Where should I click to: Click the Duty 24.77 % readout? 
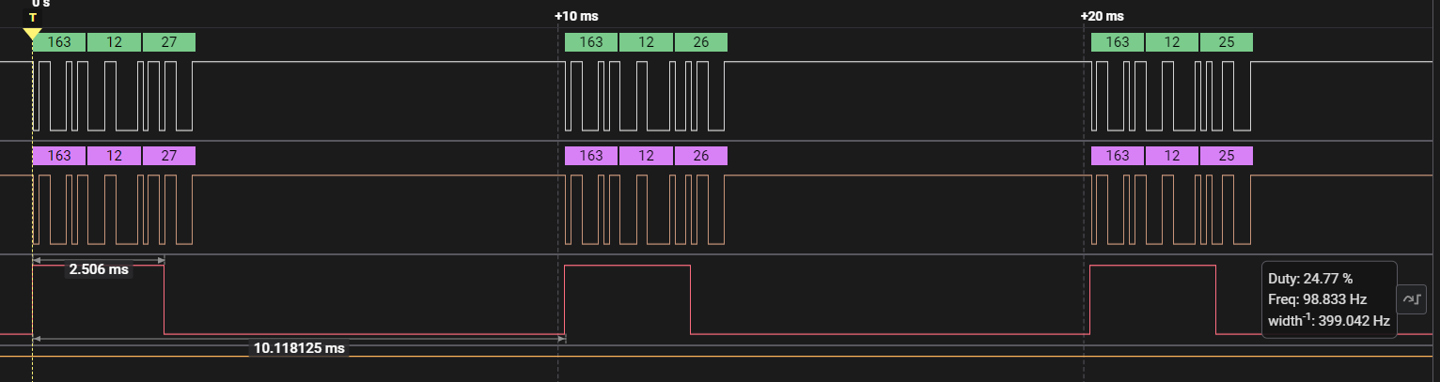1310,279
